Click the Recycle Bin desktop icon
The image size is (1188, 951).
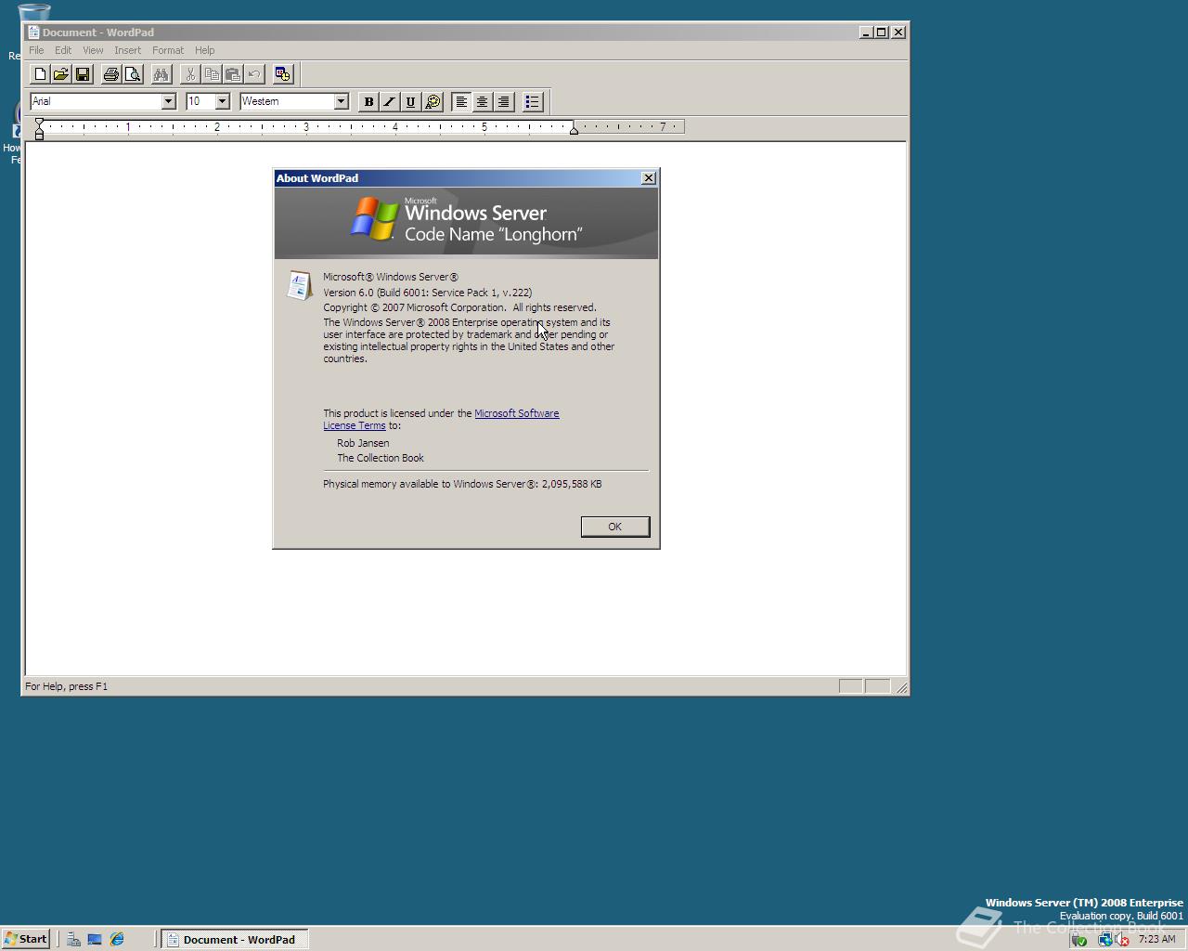click(33, 13)
